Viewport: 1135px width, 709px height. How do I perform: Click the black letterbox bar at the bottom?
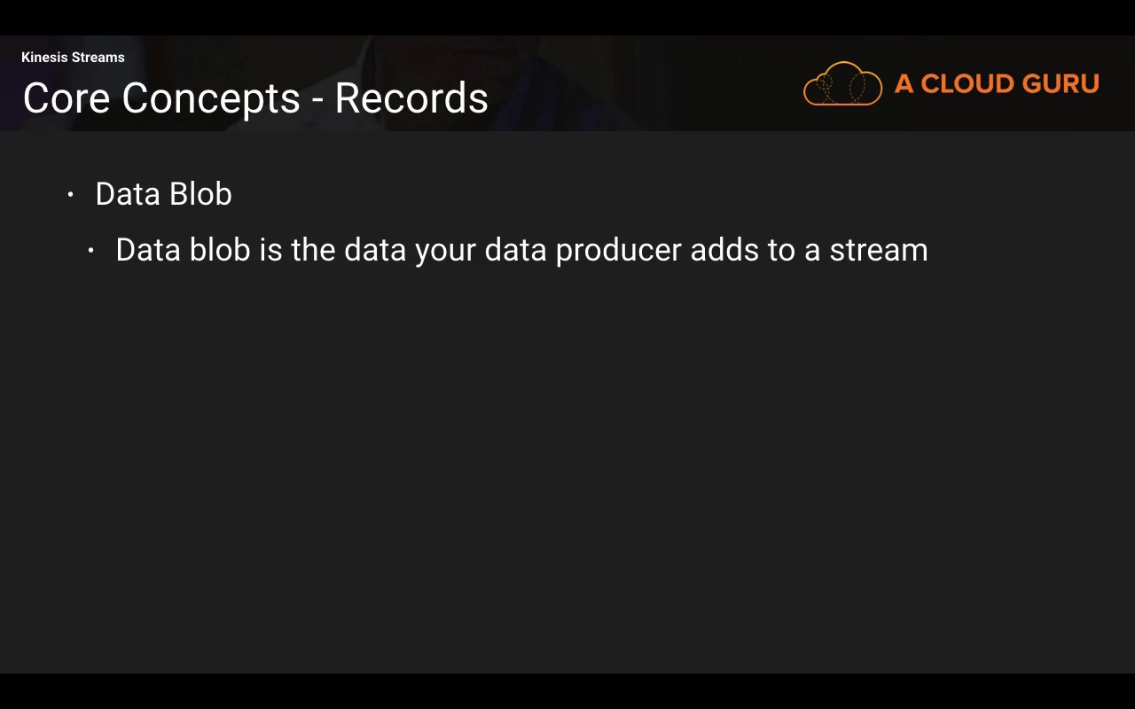(567, 691)
